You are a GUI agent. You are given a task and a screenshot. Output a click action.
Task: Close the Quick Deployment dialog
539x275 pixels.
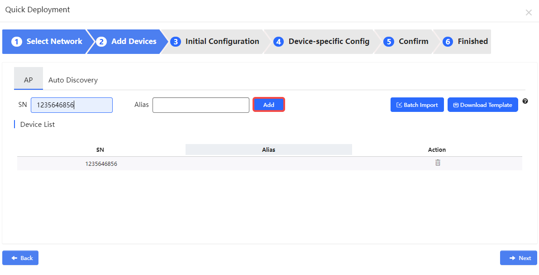529,13
